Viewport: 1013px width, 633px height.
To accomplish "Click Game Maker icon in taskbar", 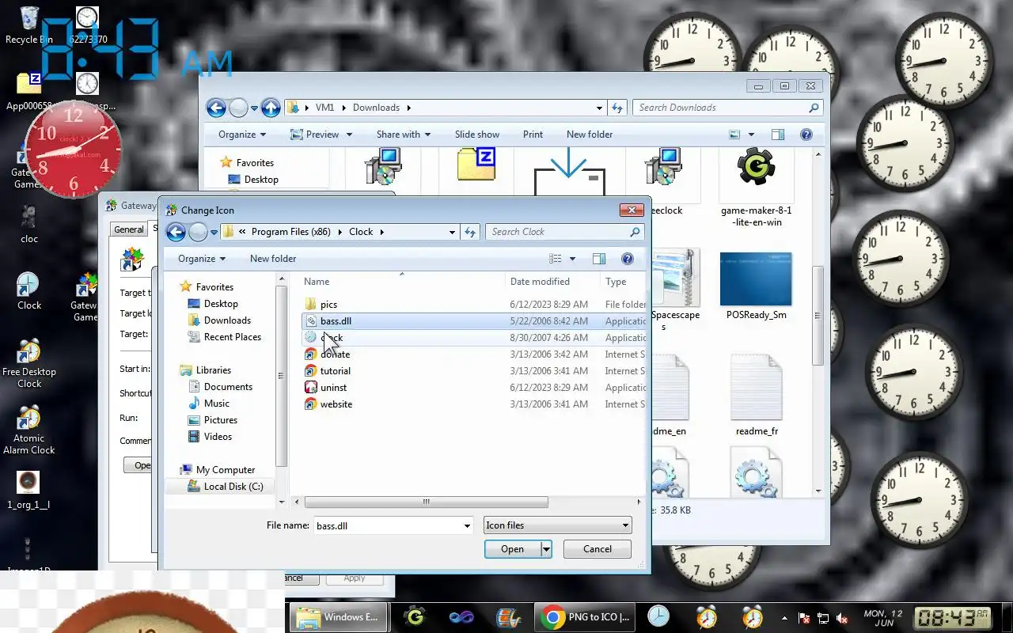I will (415, 617).
